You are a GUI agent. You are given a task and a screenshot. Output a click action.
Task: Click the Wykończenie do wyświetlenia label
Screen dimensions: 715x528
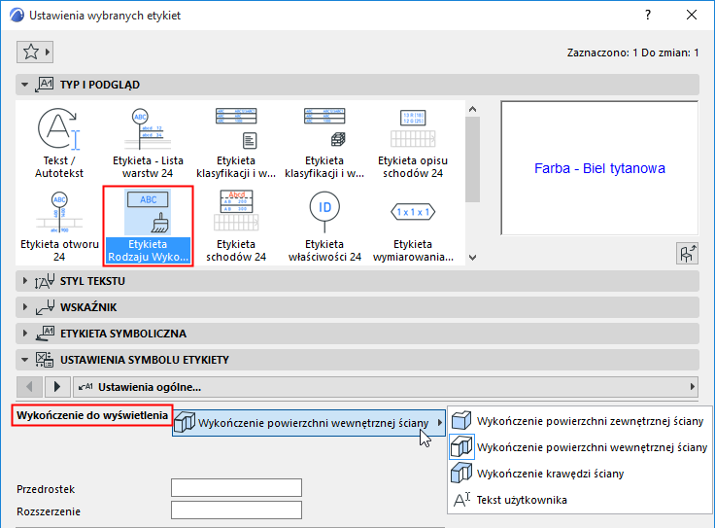pyautogui.click(x=92, y=415)
